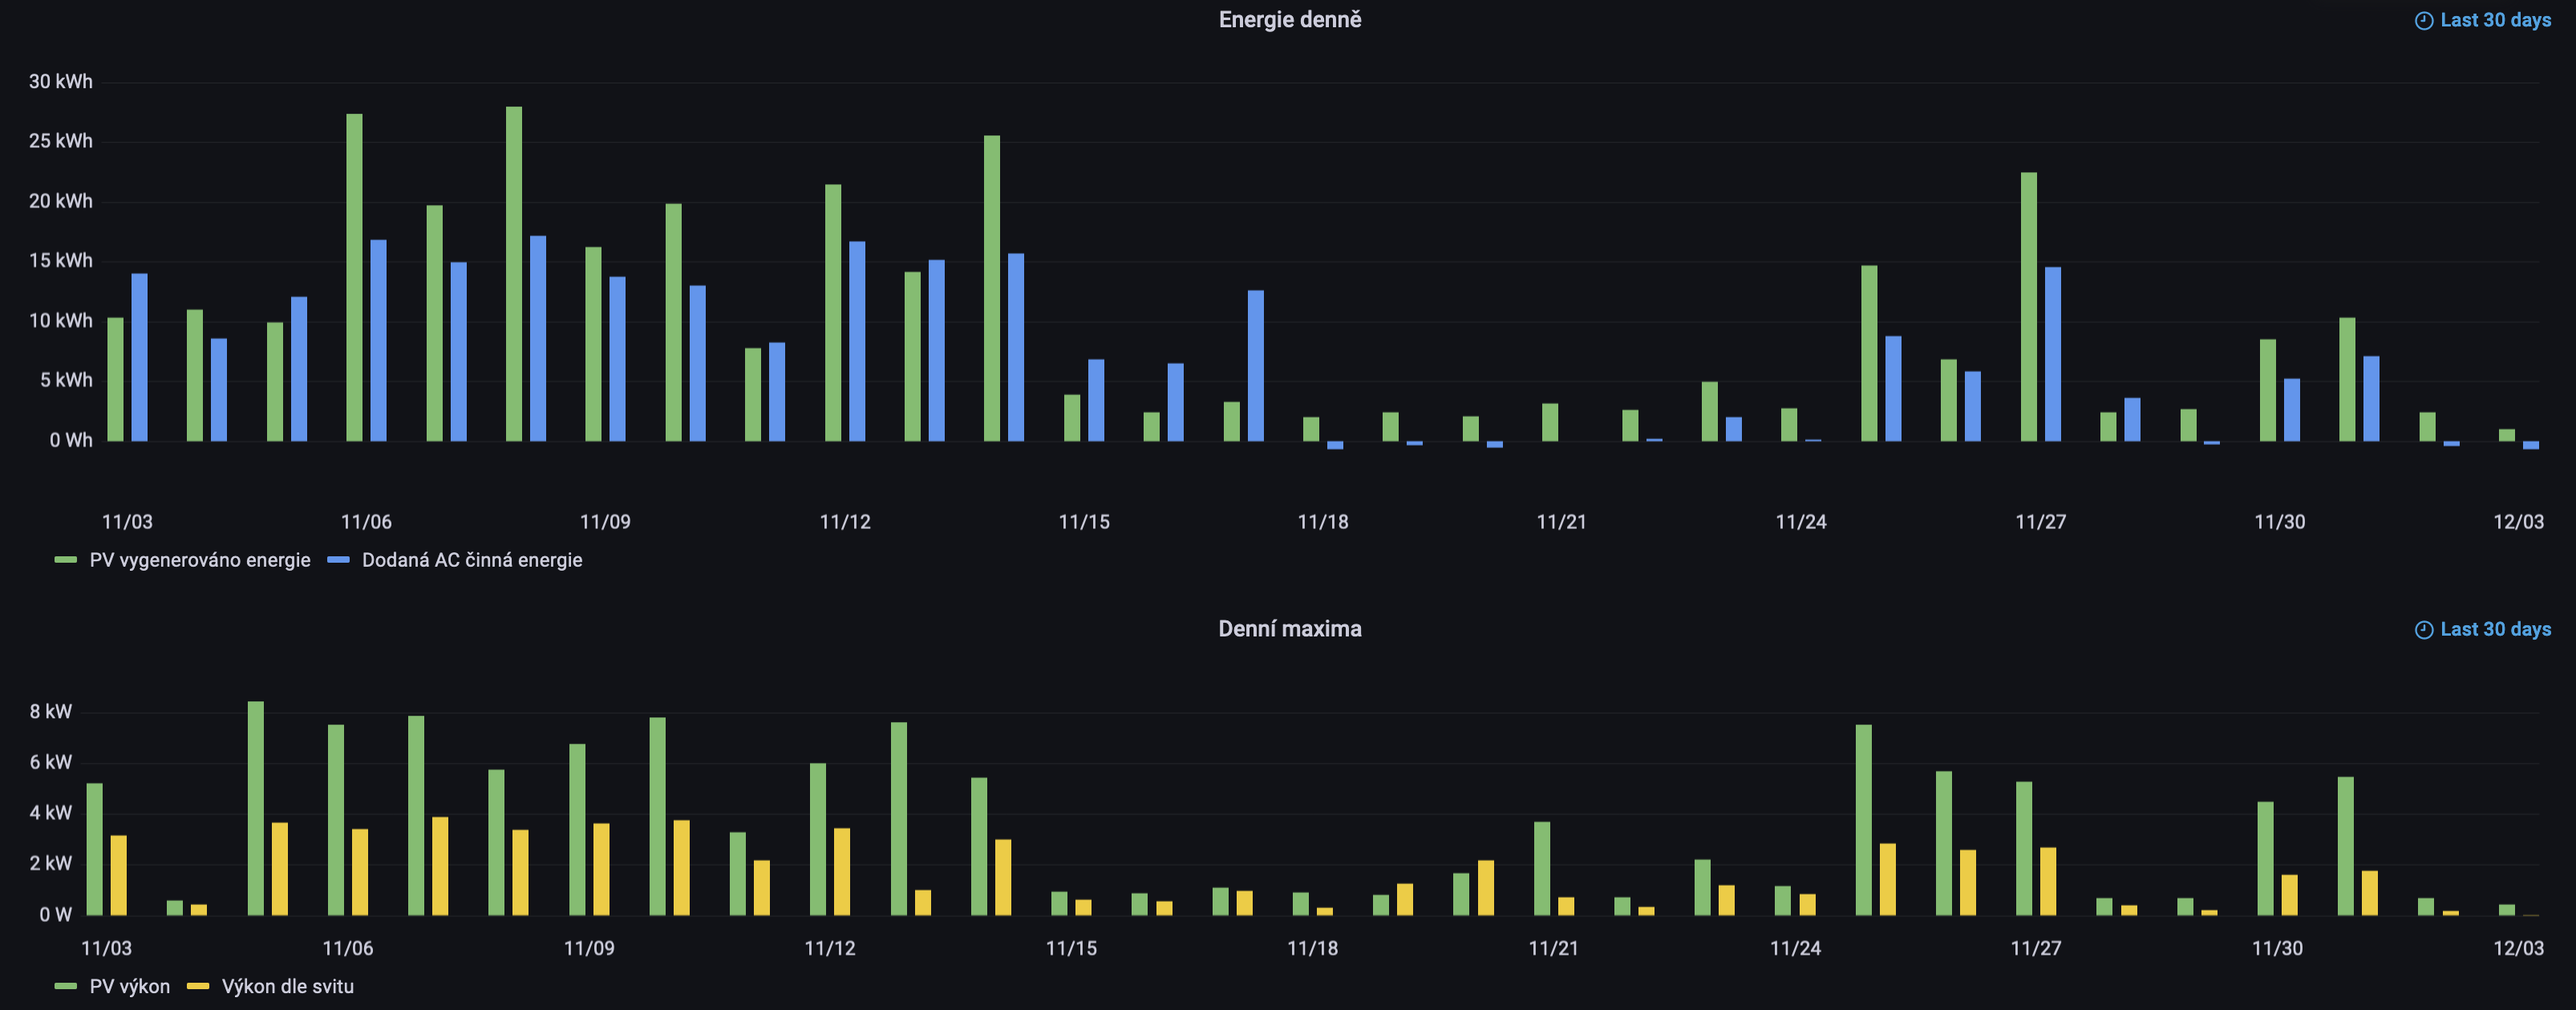Toggle Výkon dle svitu legend series
Image resolution: width=2576 pixels, height=1010 pixels.
287,986
